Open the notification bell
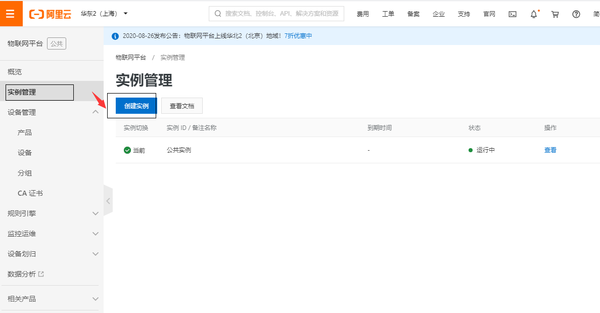 533,14
